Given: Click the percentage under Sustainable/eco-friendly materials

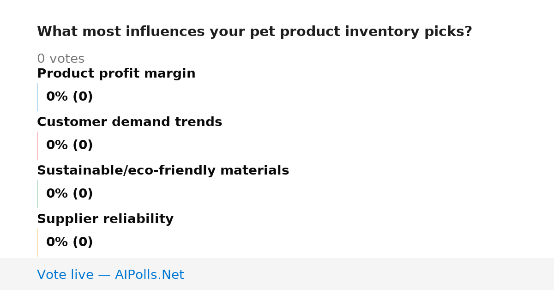Looking at the screenshot, I should point(69,193).
